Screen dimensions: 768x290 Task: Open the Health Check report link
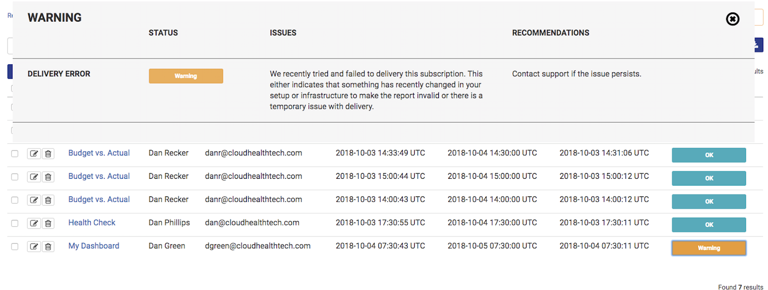[91, 222]
